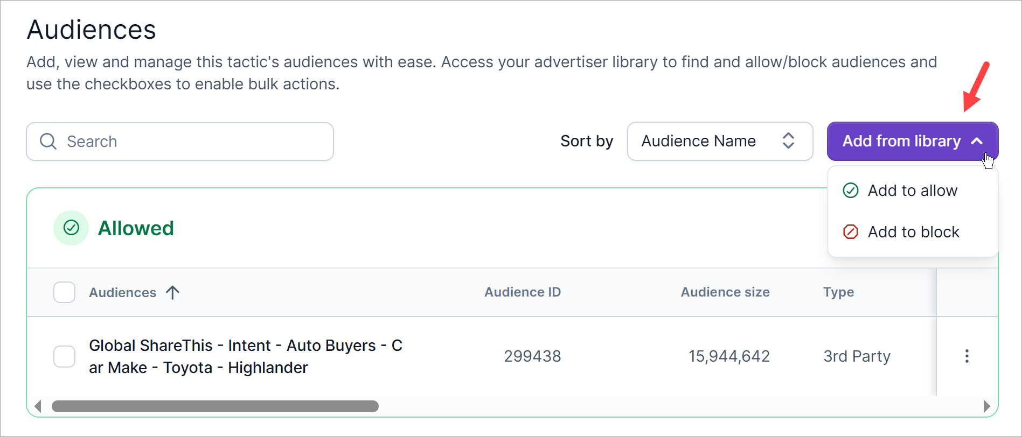Click the ascending sort arrow beside Audiences
This screenshot has height=437, width=1022.
click(x=172, y=292)
